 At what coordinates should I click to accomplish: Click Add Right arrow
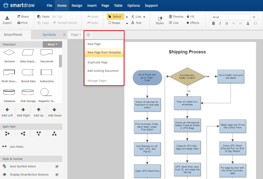[23, 110]
